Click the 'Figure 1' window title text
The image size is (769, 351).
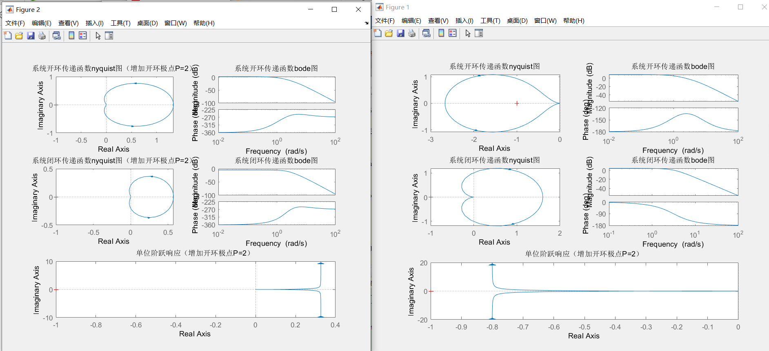398,7
